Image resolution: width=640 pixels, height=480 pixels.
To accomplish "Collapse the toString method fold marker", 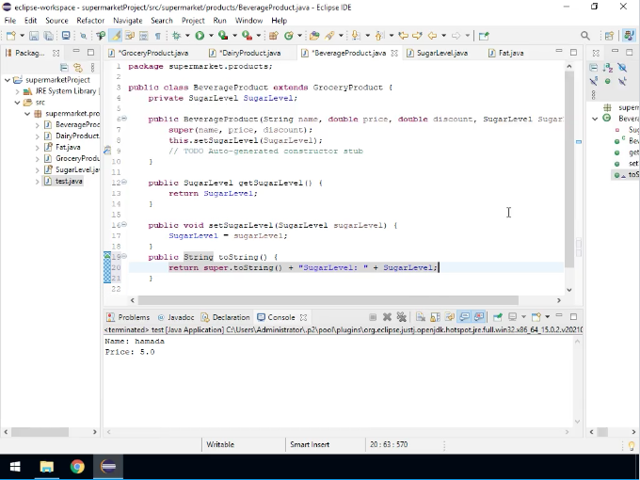I will (x=123, y=256).
